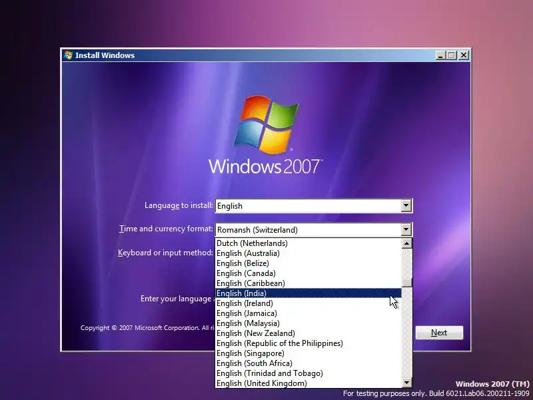Choose English (United Kingdom) entry
This screenshot has width=533, height=400.
[x=308, y=383]
